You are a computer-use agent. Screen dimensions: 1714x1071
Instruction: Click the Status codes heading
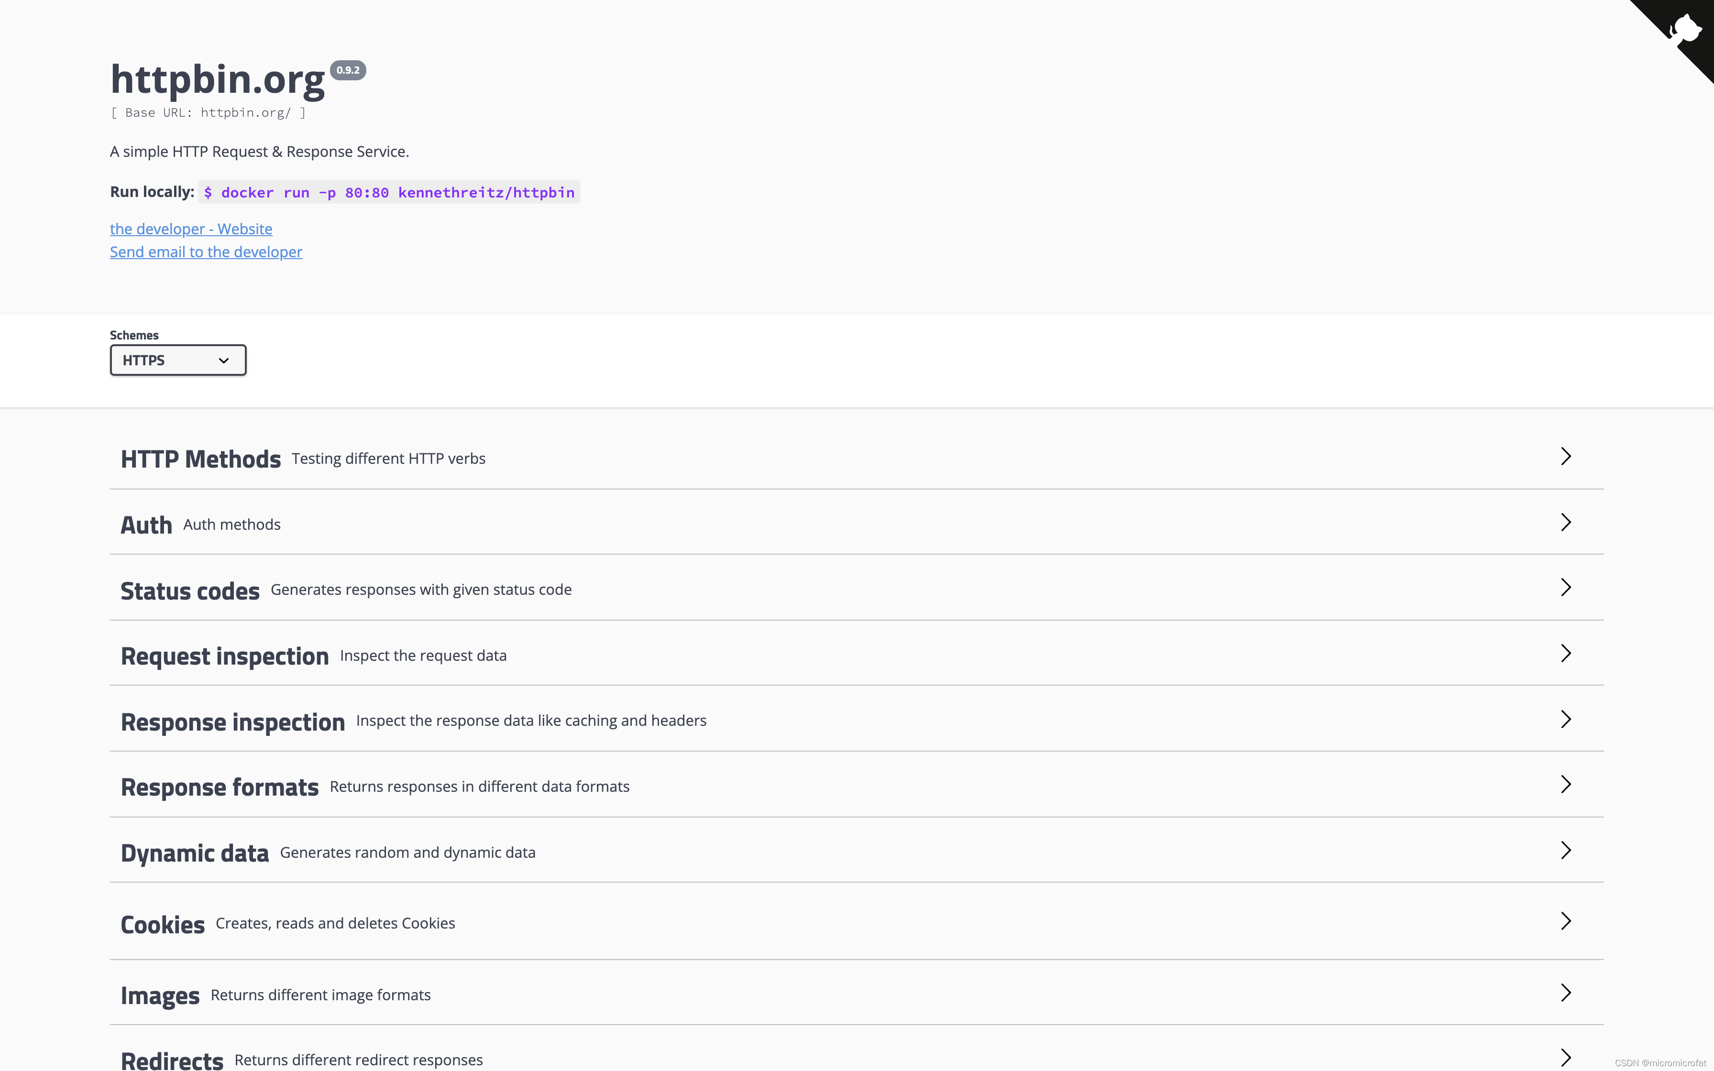[190, 591]
